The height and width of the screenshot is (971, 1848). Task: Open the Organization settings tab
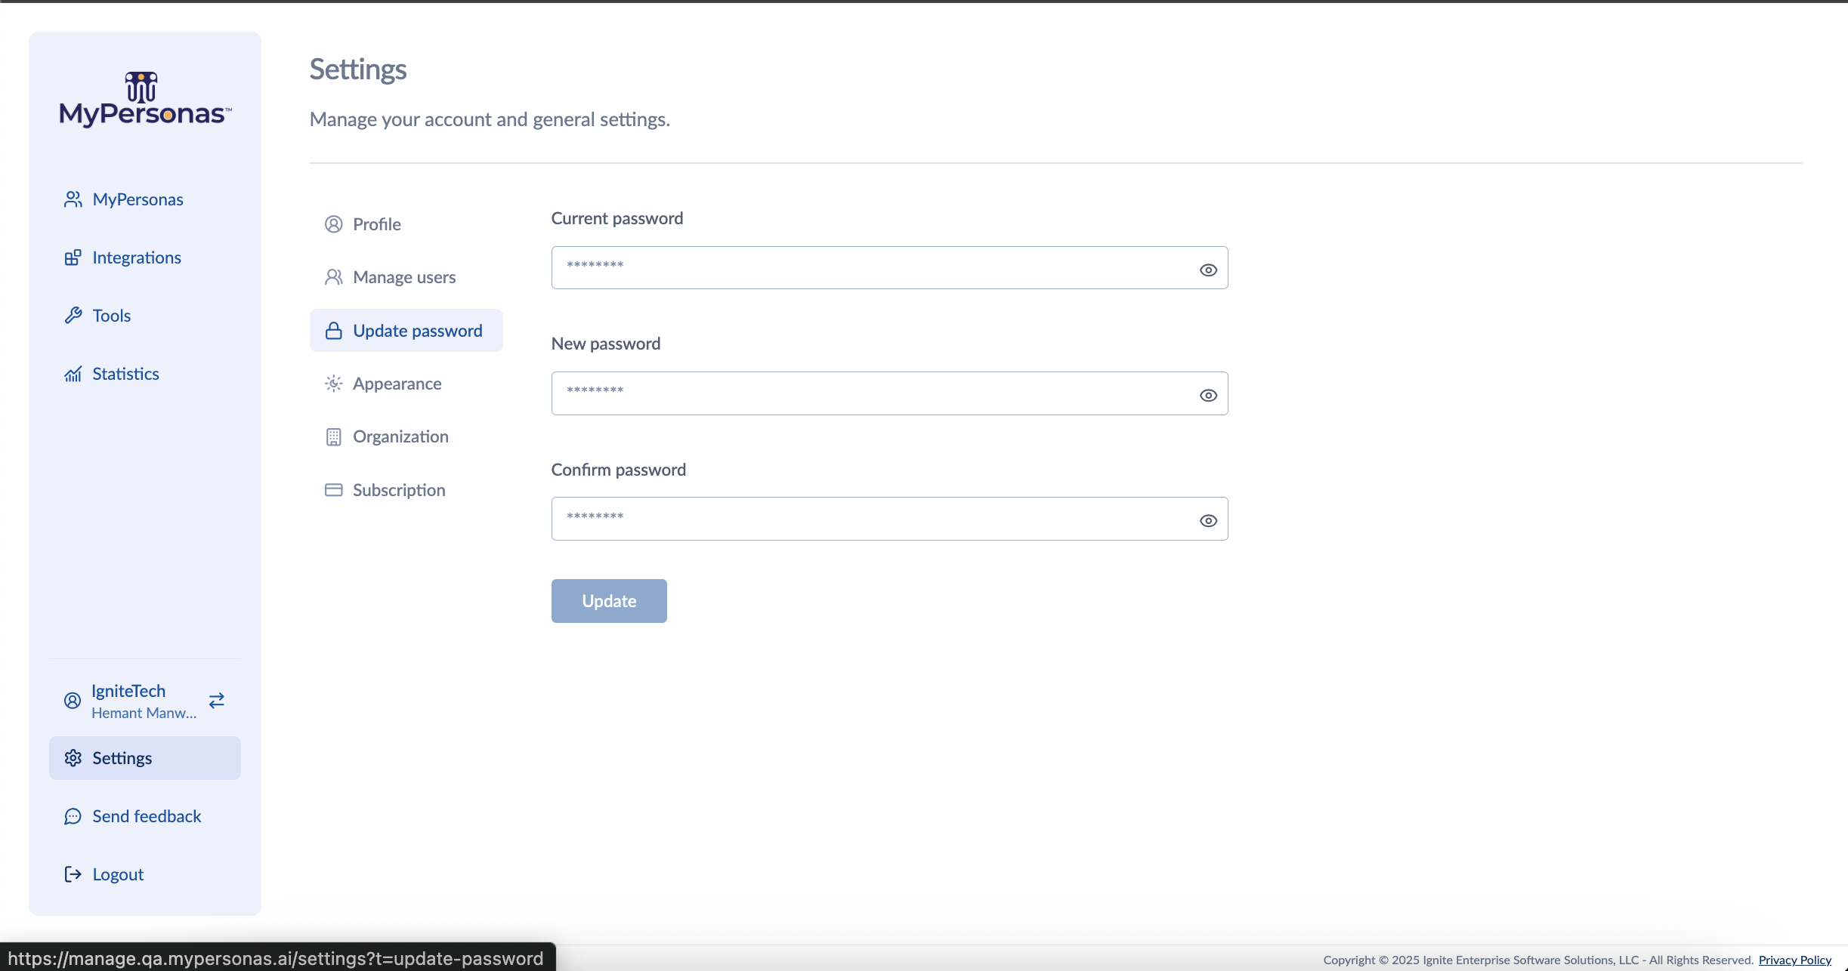[x=400, y=436]
